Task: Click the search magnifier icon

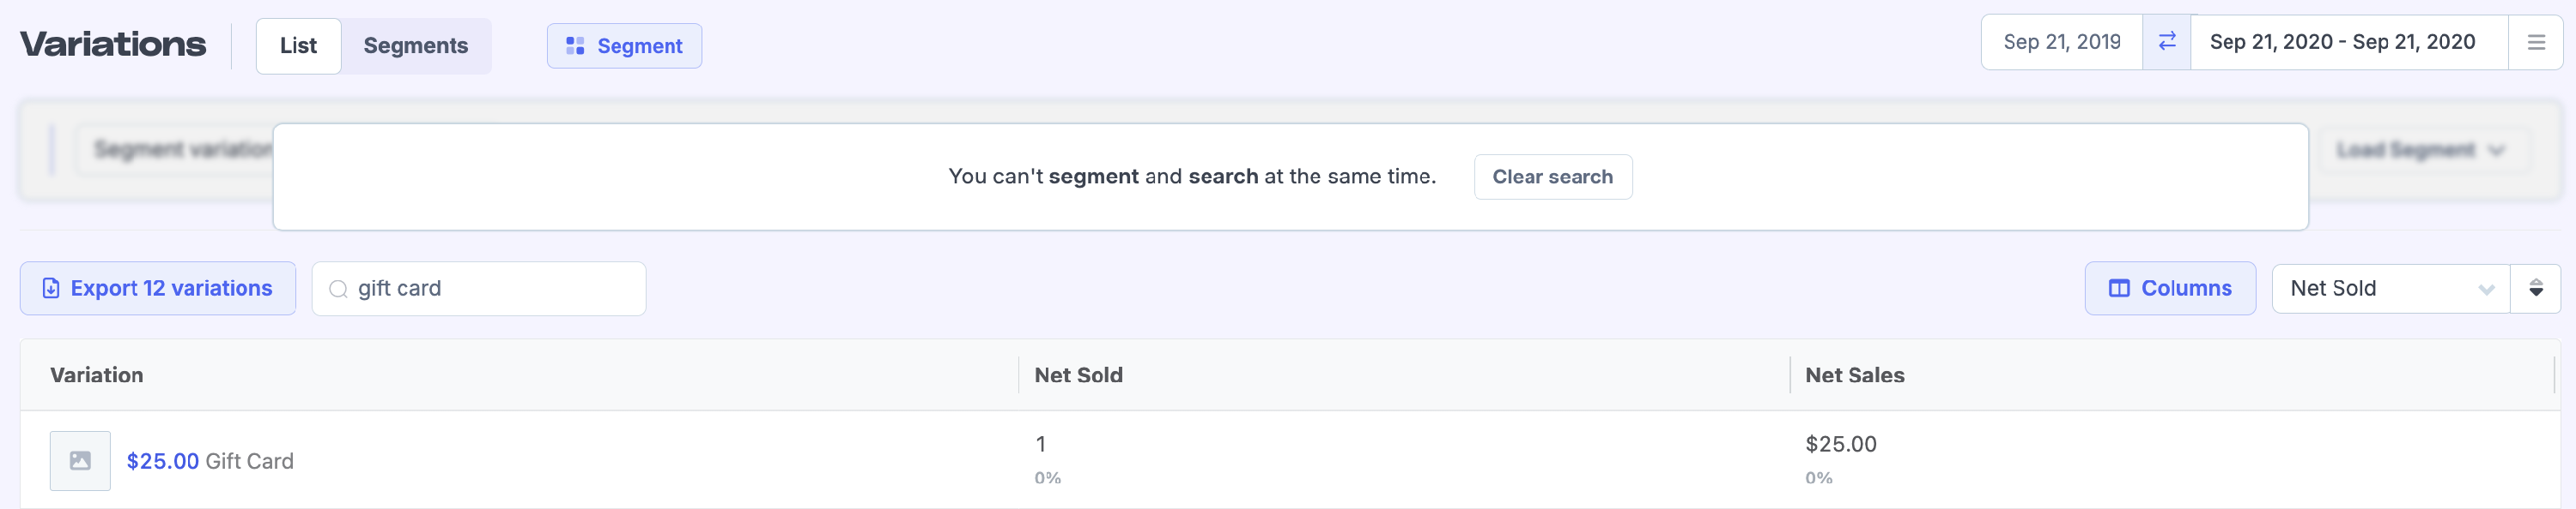Action: pyautogui.click(x=338, y=290)
